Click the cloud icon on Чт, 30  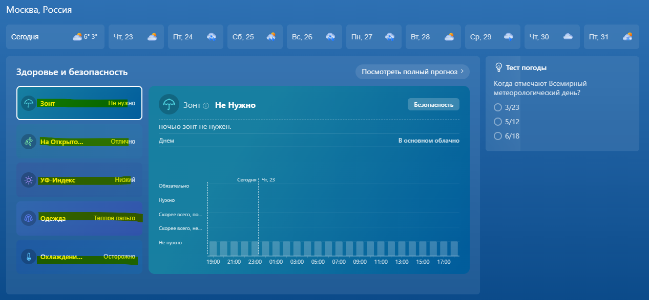point(568,37)
